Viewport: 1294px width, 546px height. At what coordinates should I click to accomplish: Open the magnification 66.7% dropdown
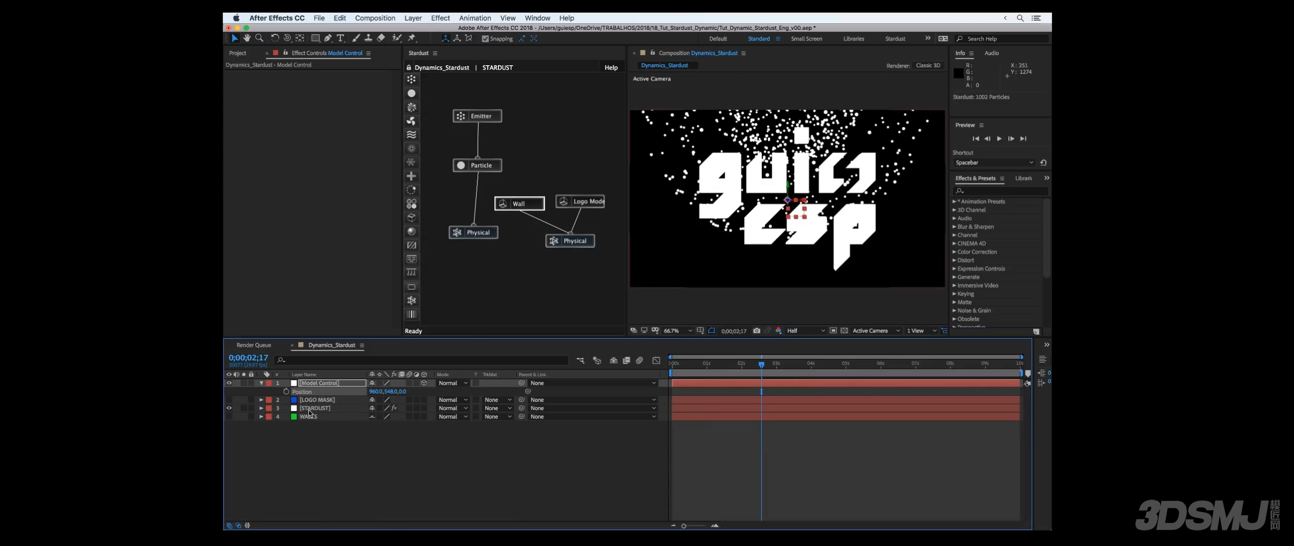pos(677,331)
